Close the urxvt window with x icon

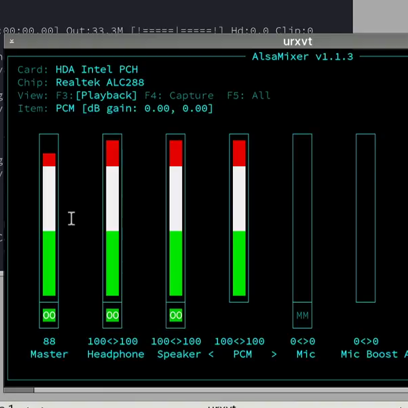tap(12, 41)
